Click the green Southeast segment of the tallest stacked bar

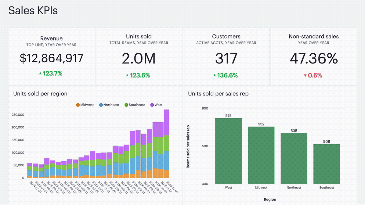166,143
